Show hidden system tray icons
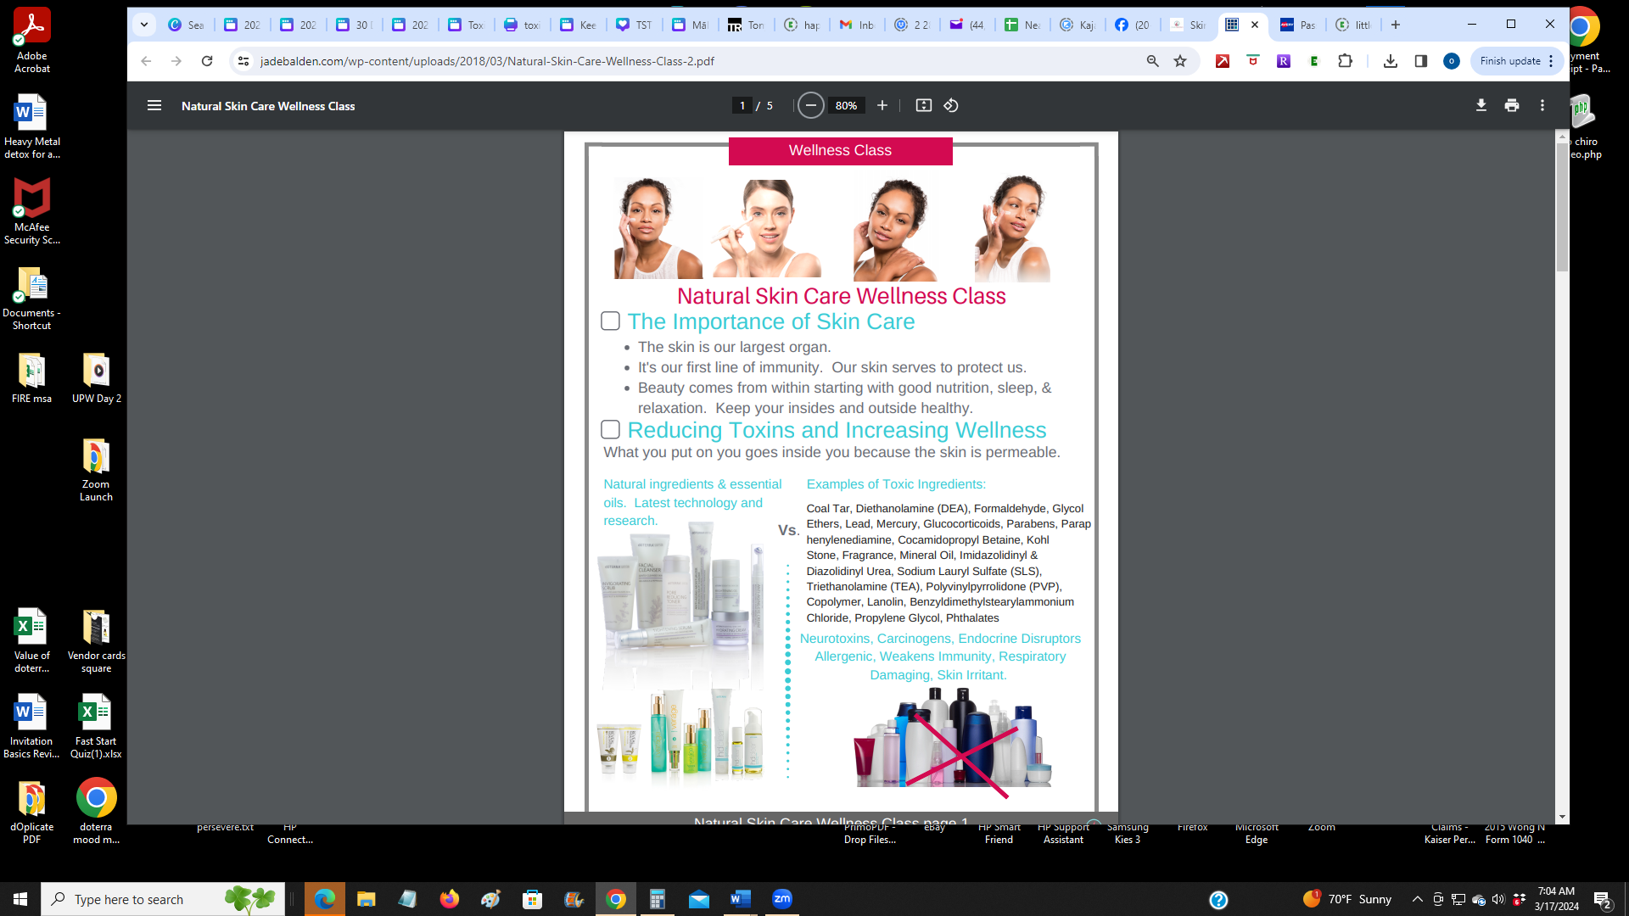This screenshot has width=1629, height=916. click(1417, 899)
